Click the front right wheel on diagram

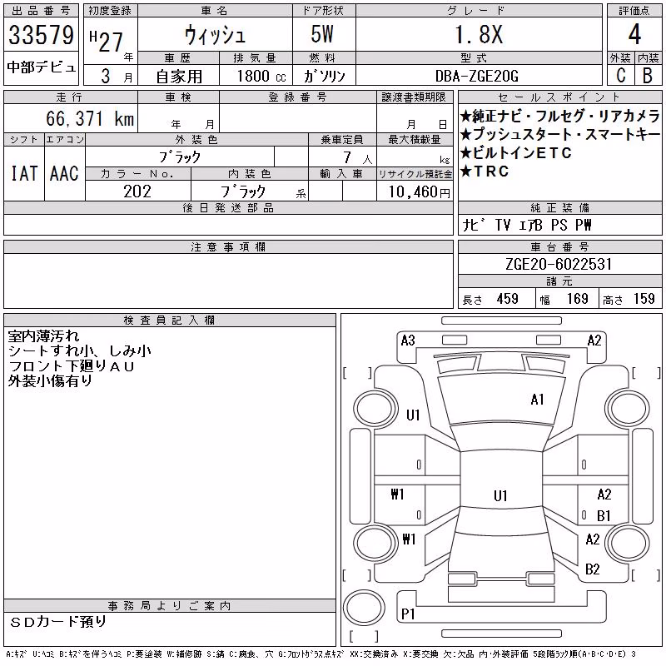627,409
